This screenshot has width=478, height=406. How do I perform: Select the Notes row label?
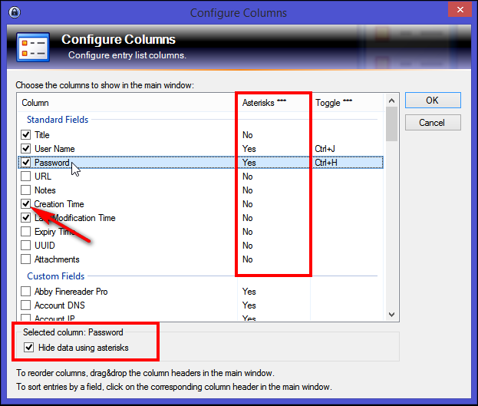(45, 190)
